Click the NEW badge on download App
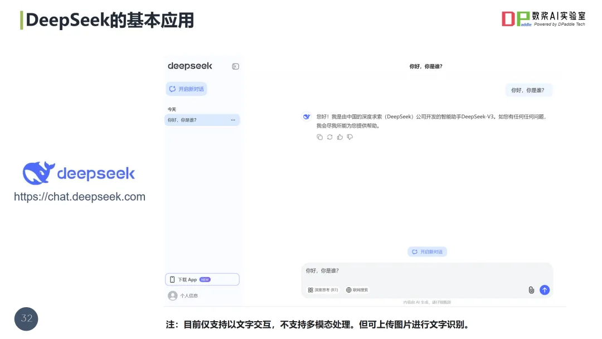 205,279
